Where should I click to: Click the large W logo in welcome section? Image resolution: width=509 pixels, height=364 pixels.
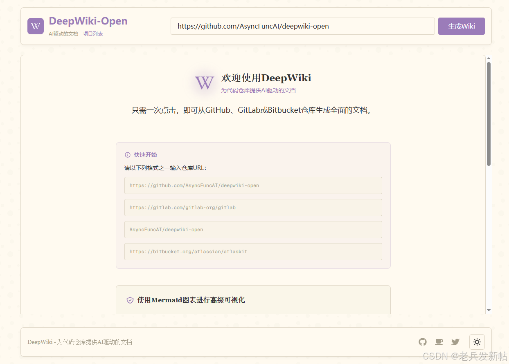click(205, 83)
